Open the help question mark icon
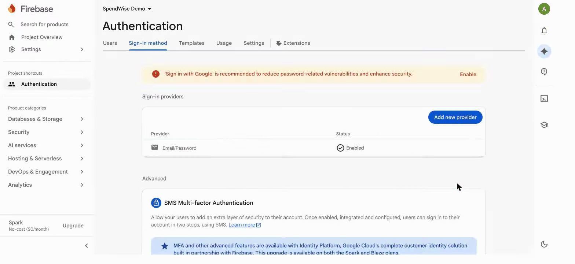The image size is (575, 264). coord(544,72)
